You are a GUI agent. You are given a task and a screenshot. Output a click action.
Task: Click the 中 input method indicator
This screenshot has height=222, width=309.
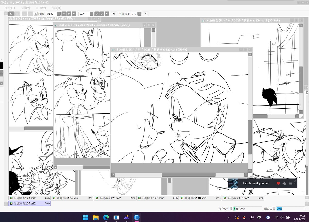259,217
